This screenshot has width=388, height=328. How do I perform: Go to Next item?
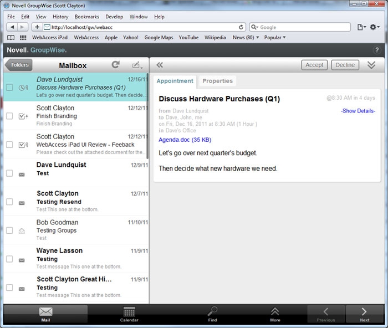point(364,314)
